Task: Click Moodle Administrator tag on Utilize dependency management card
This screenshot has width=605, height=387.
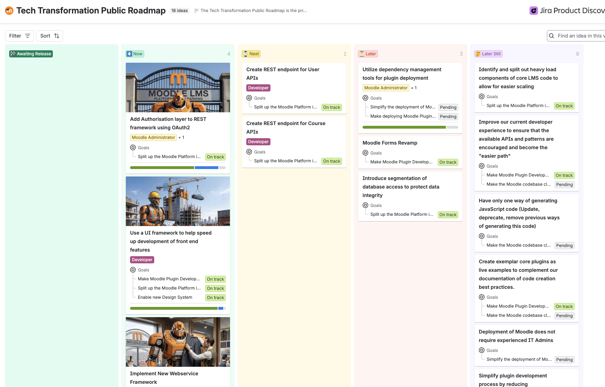Action: (386, 88)
